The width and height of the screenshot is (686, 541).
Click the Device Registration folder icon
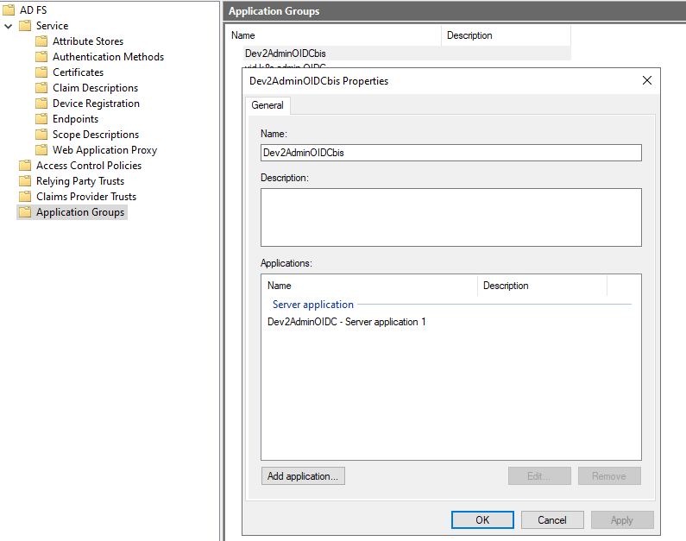coord(41,104)
